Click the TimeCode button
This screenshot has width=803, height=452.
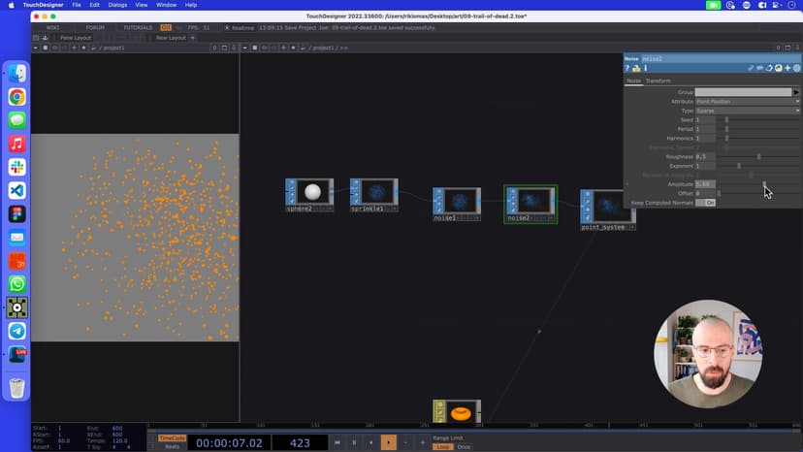pos(171,437)
